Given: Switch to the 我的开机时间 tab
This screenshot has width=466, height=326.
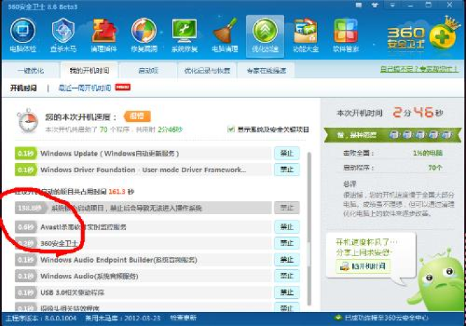Looking at the screenshot, I should click(x=89, y=71).
